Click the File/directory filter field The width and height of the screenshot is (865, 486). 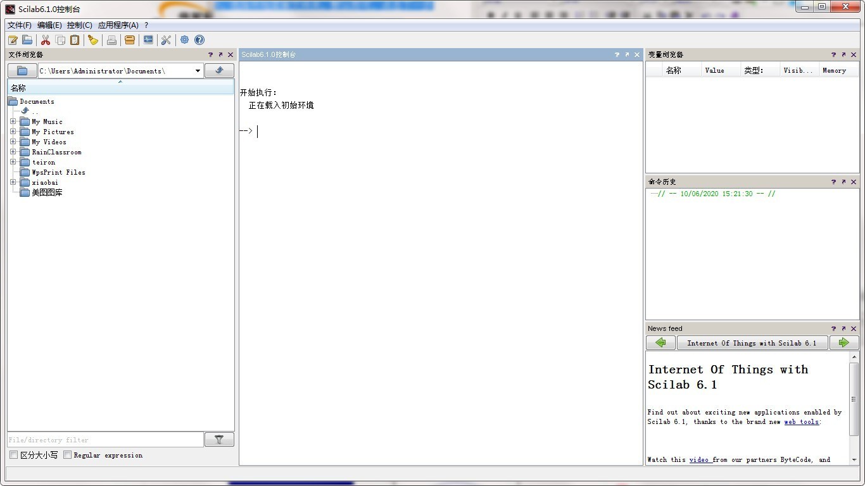[x=105, y=440]
